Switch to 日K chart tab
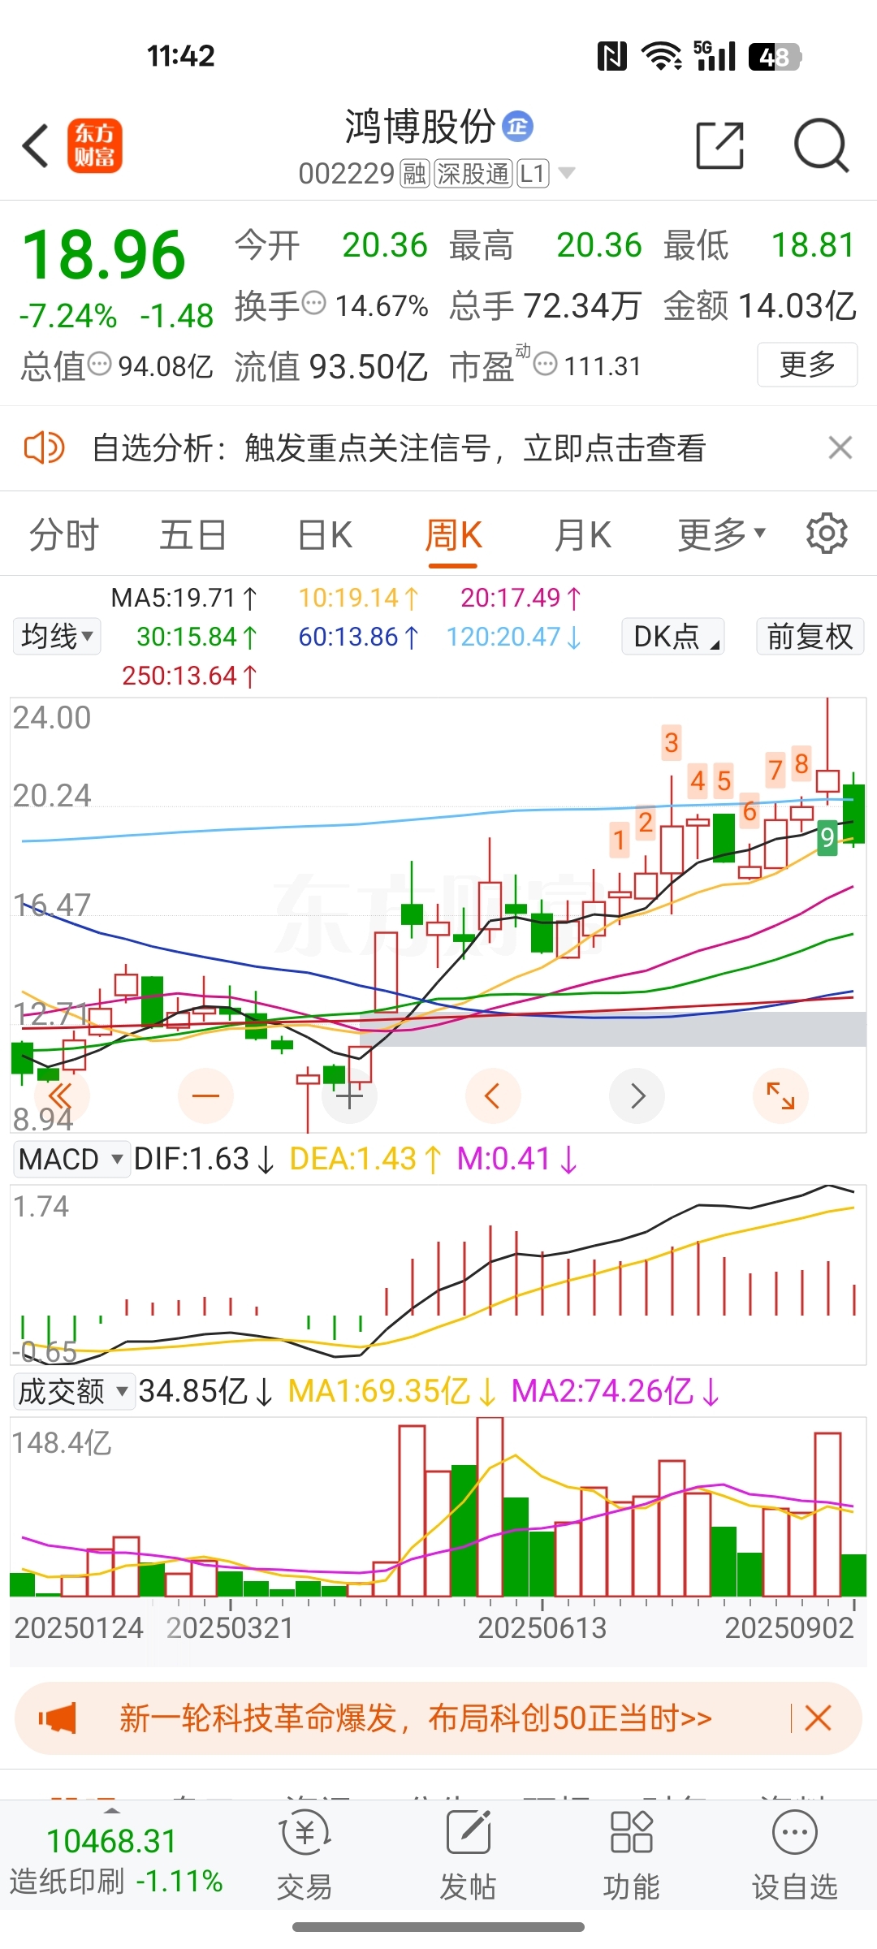 click(325, 535)
